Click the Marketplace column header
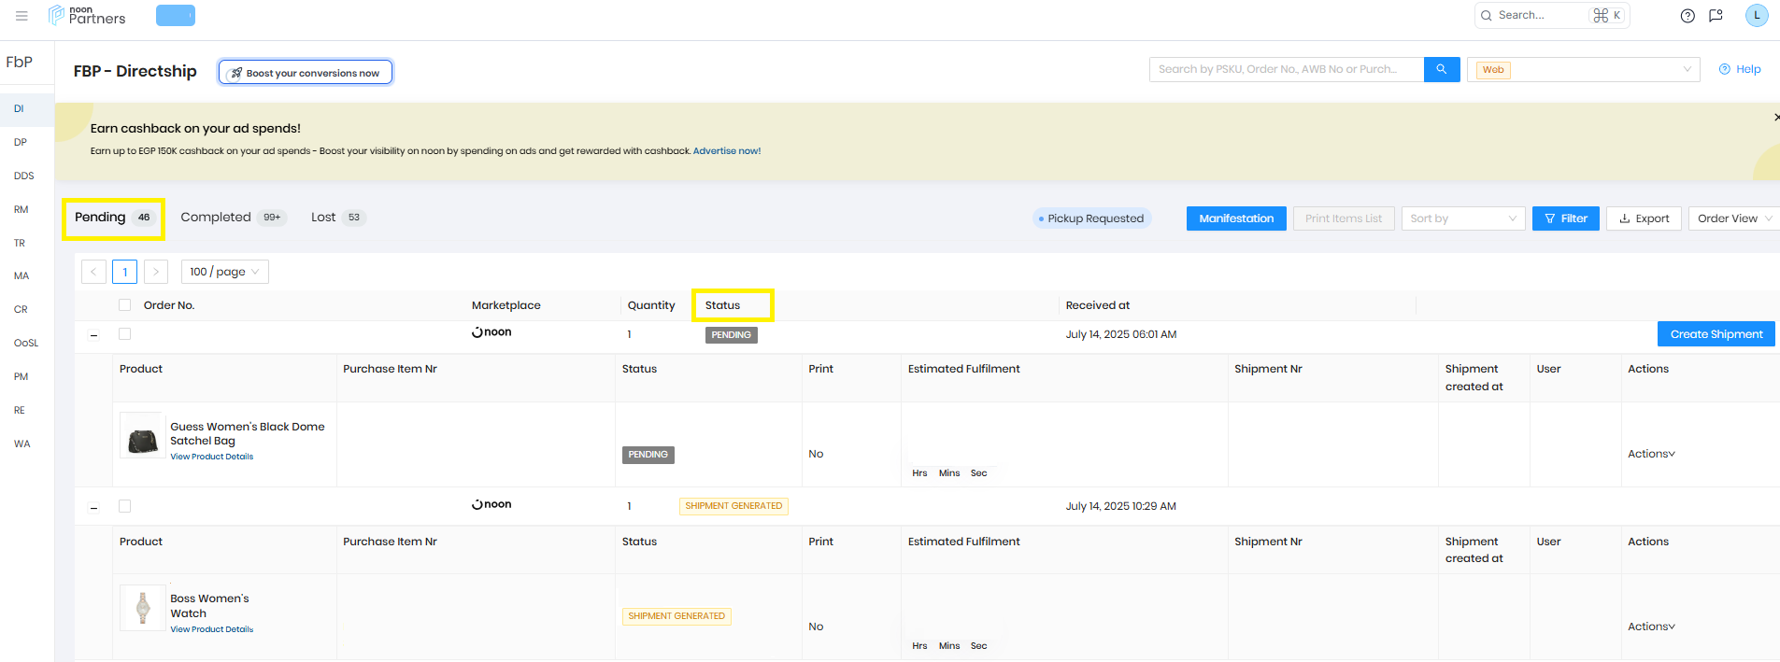The width and height of the screenshot is (1780, 662). pos(506,305)
